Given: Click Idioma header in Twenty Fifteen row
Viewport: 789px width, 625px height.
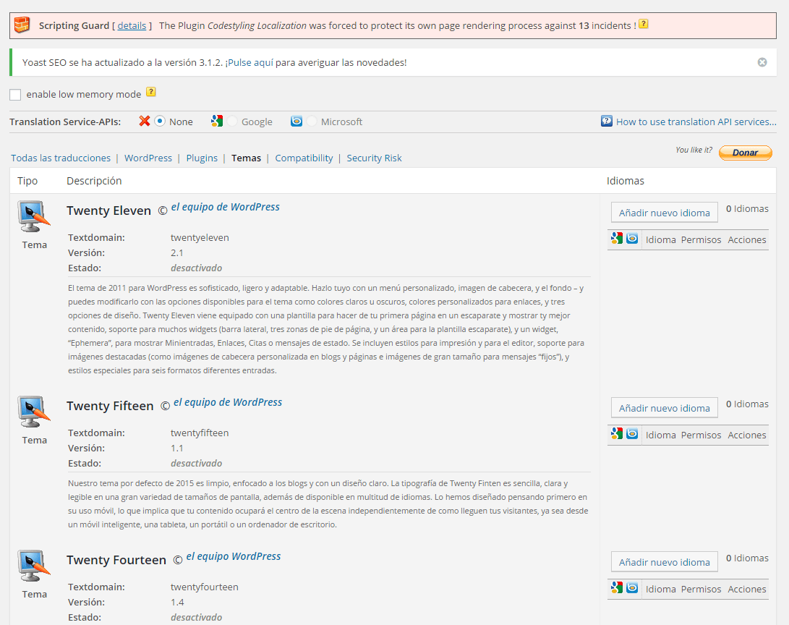Looking at the screenshot, I should point(661,435).
